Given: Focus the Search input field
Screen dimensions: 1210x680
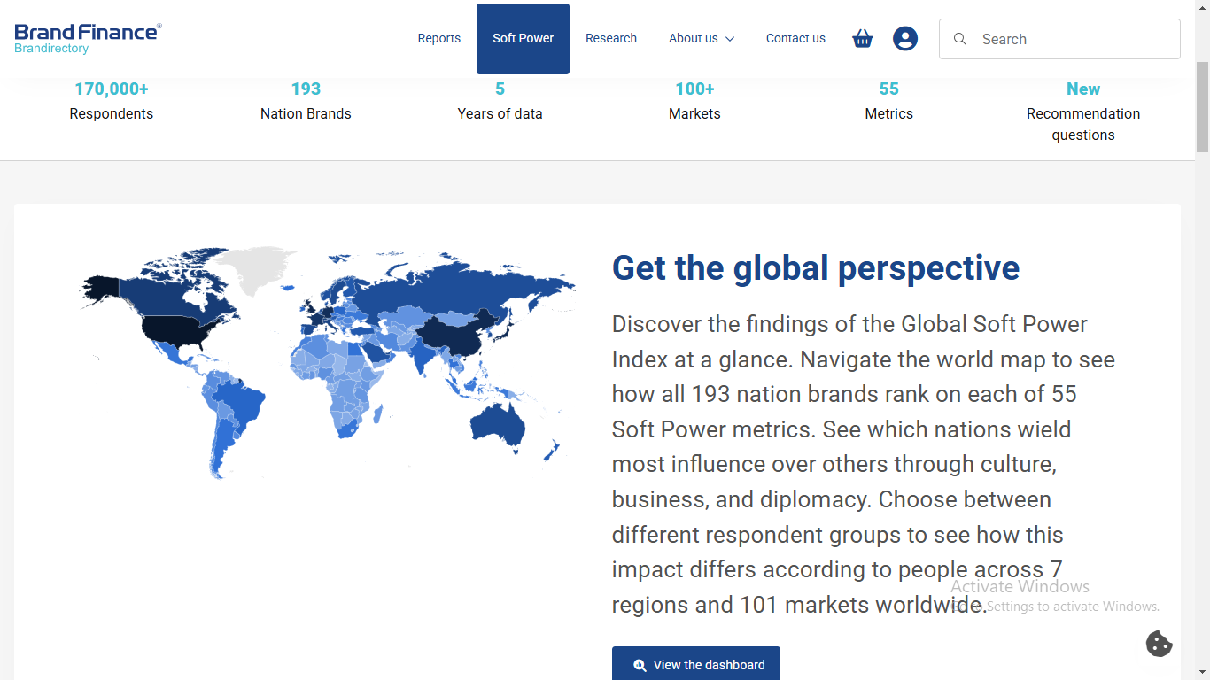Looking at the screenshot, I should (1072, 39).
